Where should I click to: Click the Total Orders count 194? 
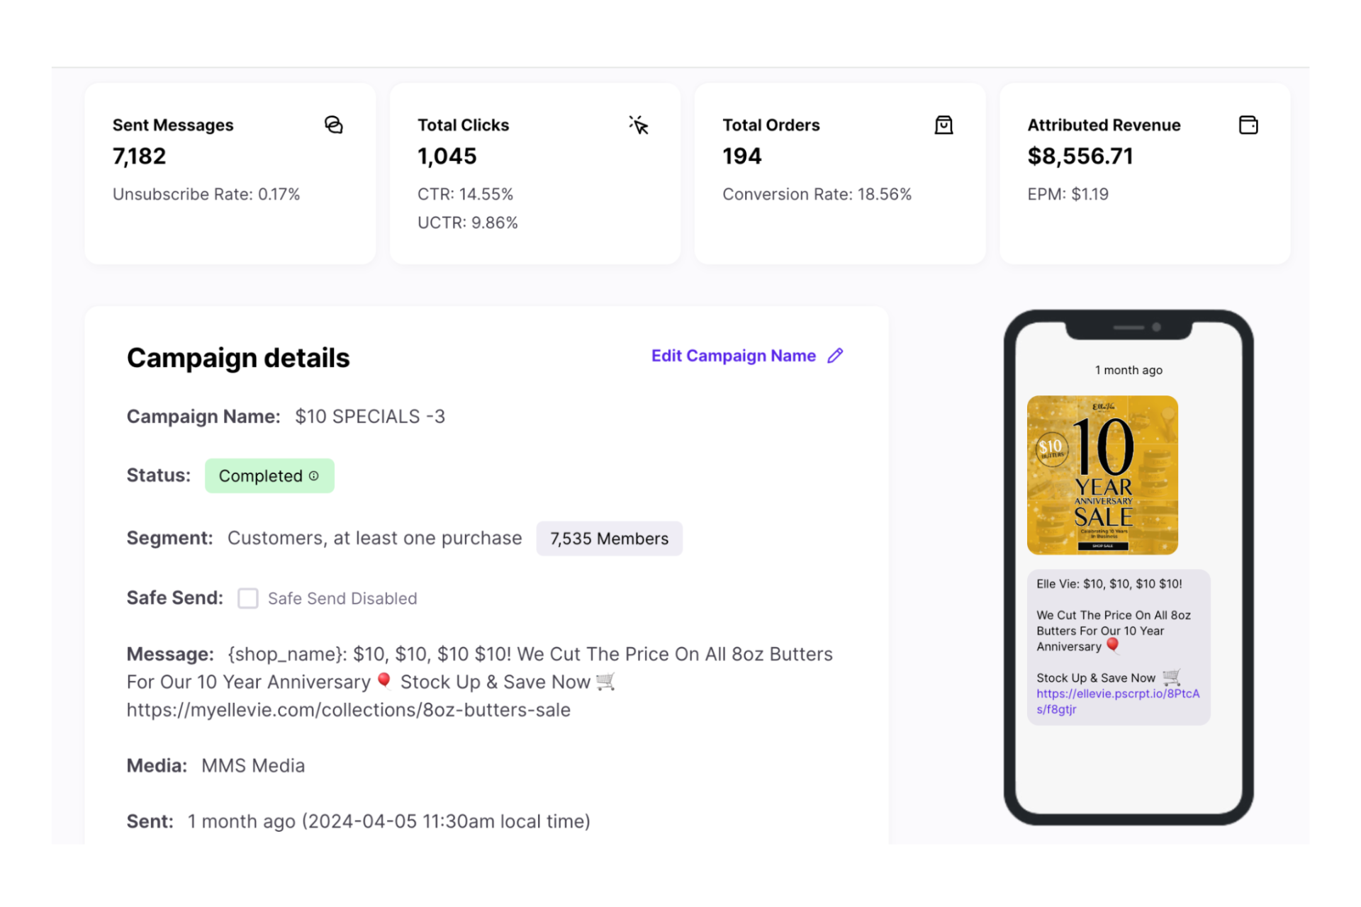click(x=741, y=156)
